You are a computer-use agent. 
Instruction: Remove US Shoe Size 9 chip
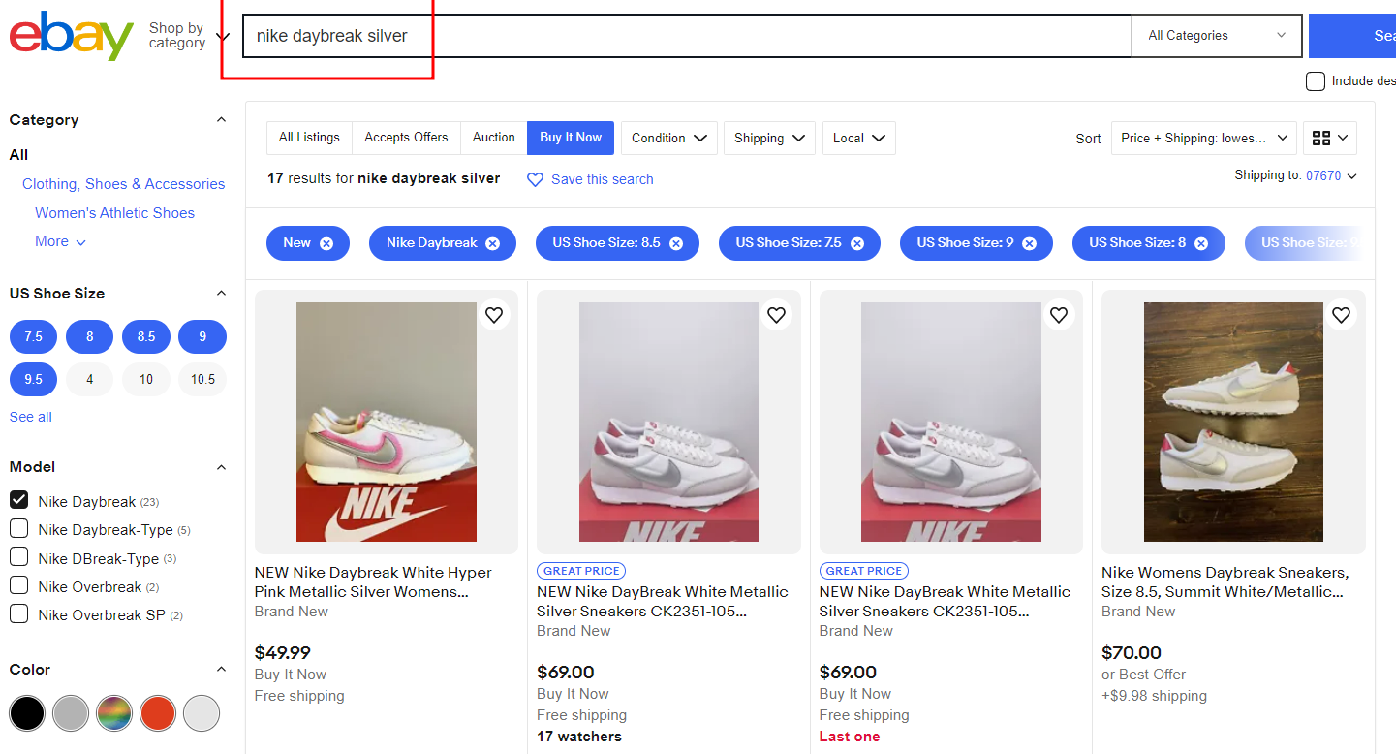(x=1030, y=243)
